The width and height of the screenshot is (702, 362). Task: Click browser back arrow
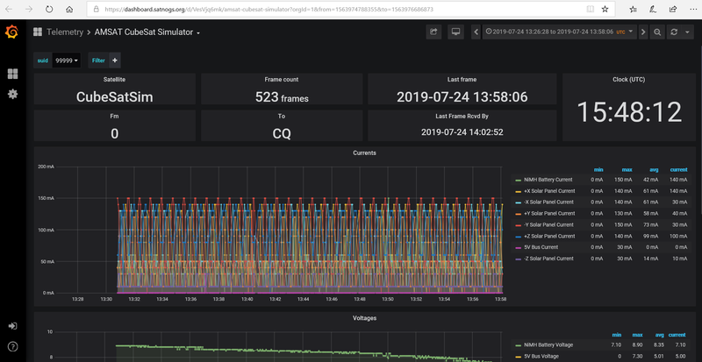click(x=10, y=9)
